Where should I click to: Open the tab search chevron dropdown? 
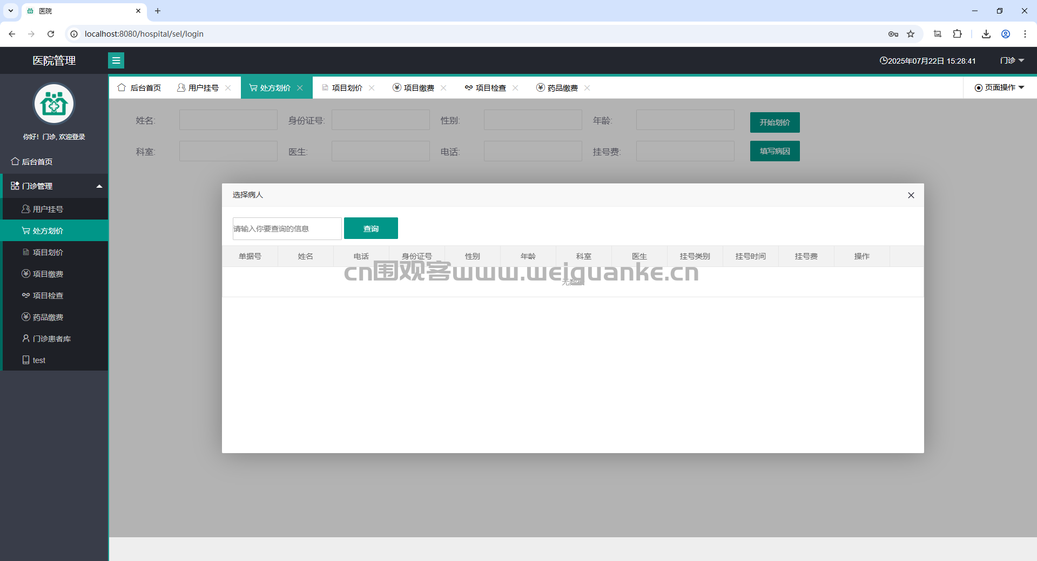pos(11,11)
